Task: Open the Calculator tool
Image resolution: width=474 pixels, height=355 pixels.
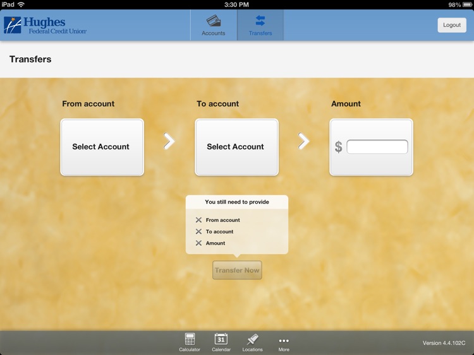Action: [x=190, y=342]
